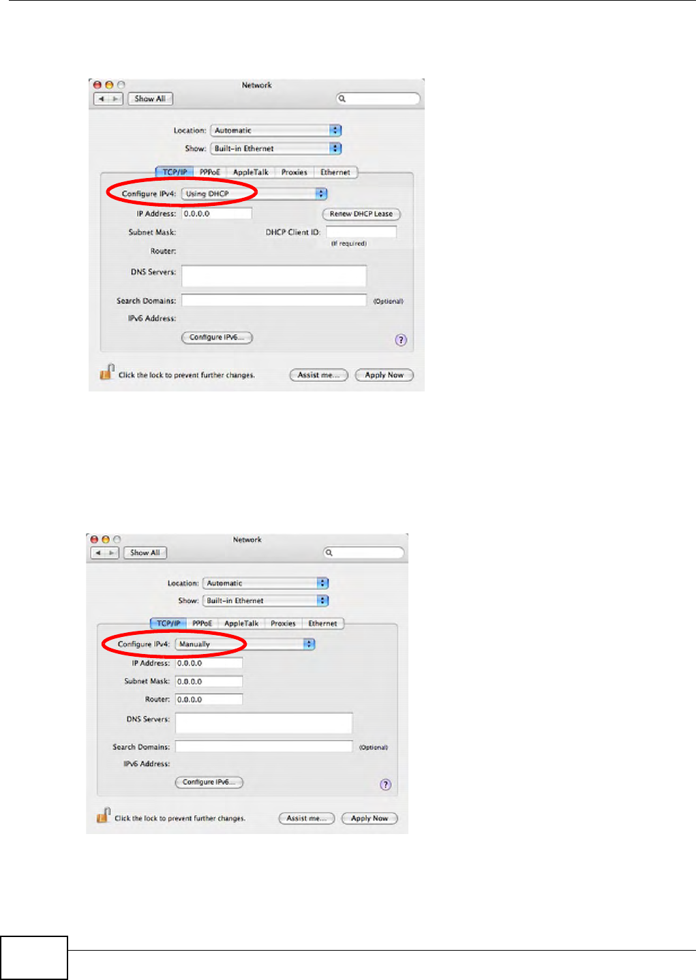Image resolution: width=696 pixels, height=980 pixels.
Task: Open Configure IPv4 dropdown showing Using DHCP
Action: [x=254, y=194]
